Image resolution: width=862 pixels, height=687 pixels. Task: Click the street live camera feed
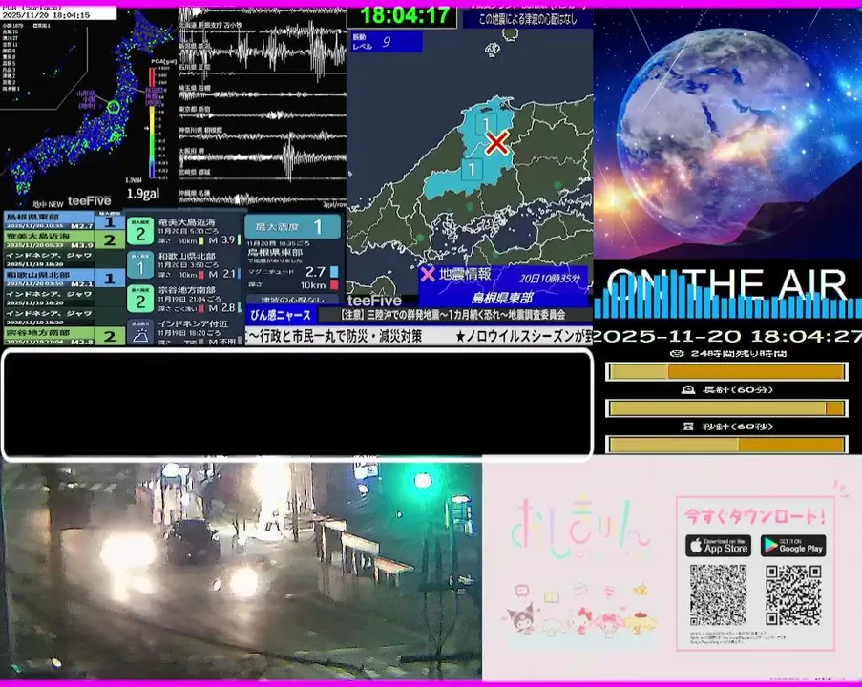point(241,571)
